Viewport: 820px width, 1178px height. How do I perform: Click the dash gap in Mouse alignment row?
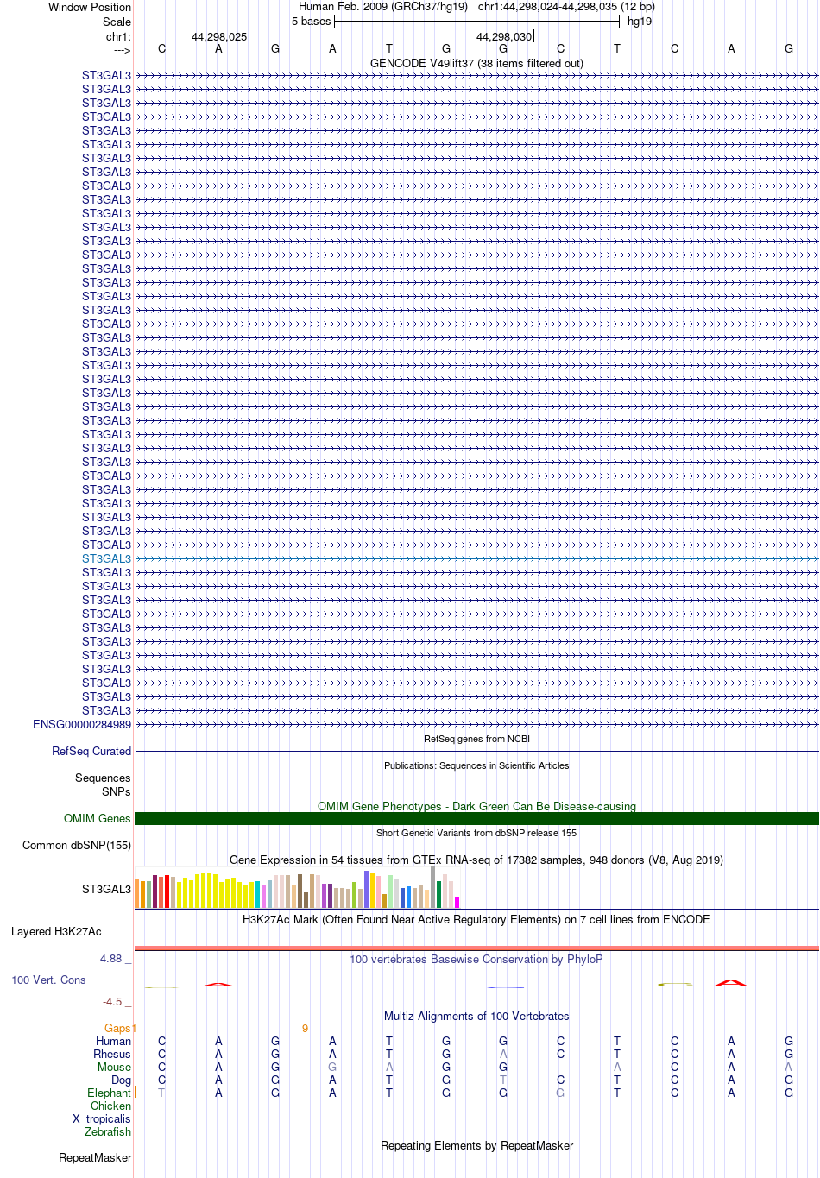pos(560,1068)
